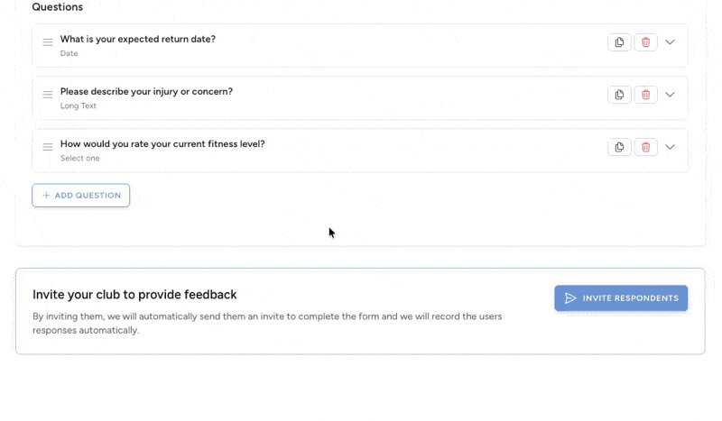Click the plus icon in Add Question
Viewport: 722px width, 421px height.
click(x=46, y=196)
